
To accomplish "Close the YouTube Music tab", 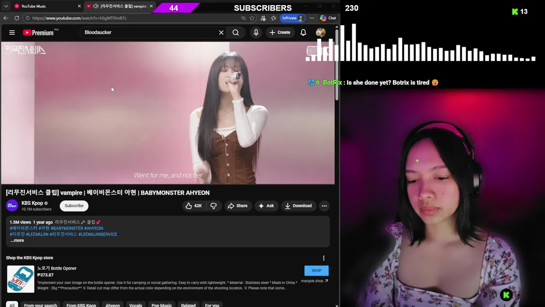I will coord(79,6).
